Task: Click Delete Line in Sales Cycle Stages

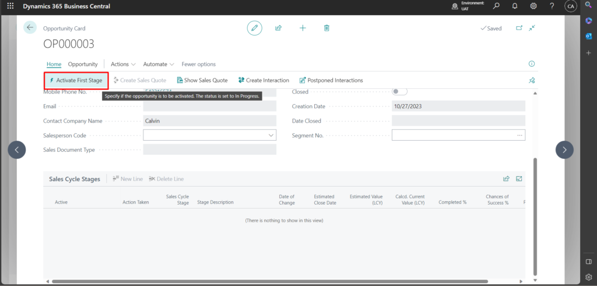Action: tap(166, 179)
